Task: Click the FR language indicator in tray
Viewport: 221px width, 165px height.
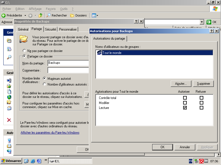Action: 191,161
